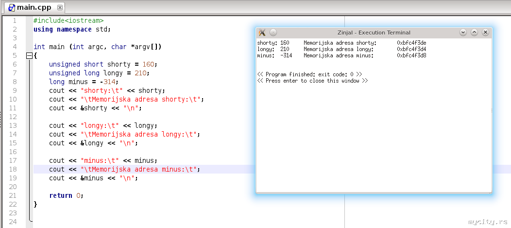Click the "\tMemorijska adresa longy:\t" string
This screenshot has width=511, height=228.
(138, 134)
